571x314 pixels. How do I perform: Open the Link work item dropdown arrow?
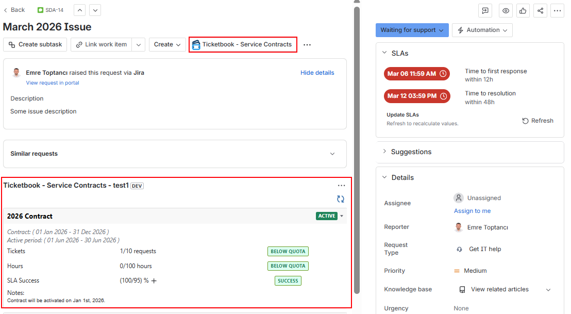139,45
